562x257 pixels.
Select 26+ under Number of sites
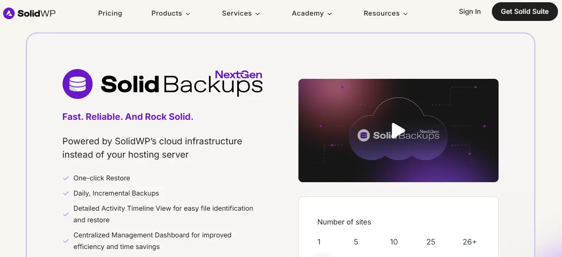pos(470,241)
